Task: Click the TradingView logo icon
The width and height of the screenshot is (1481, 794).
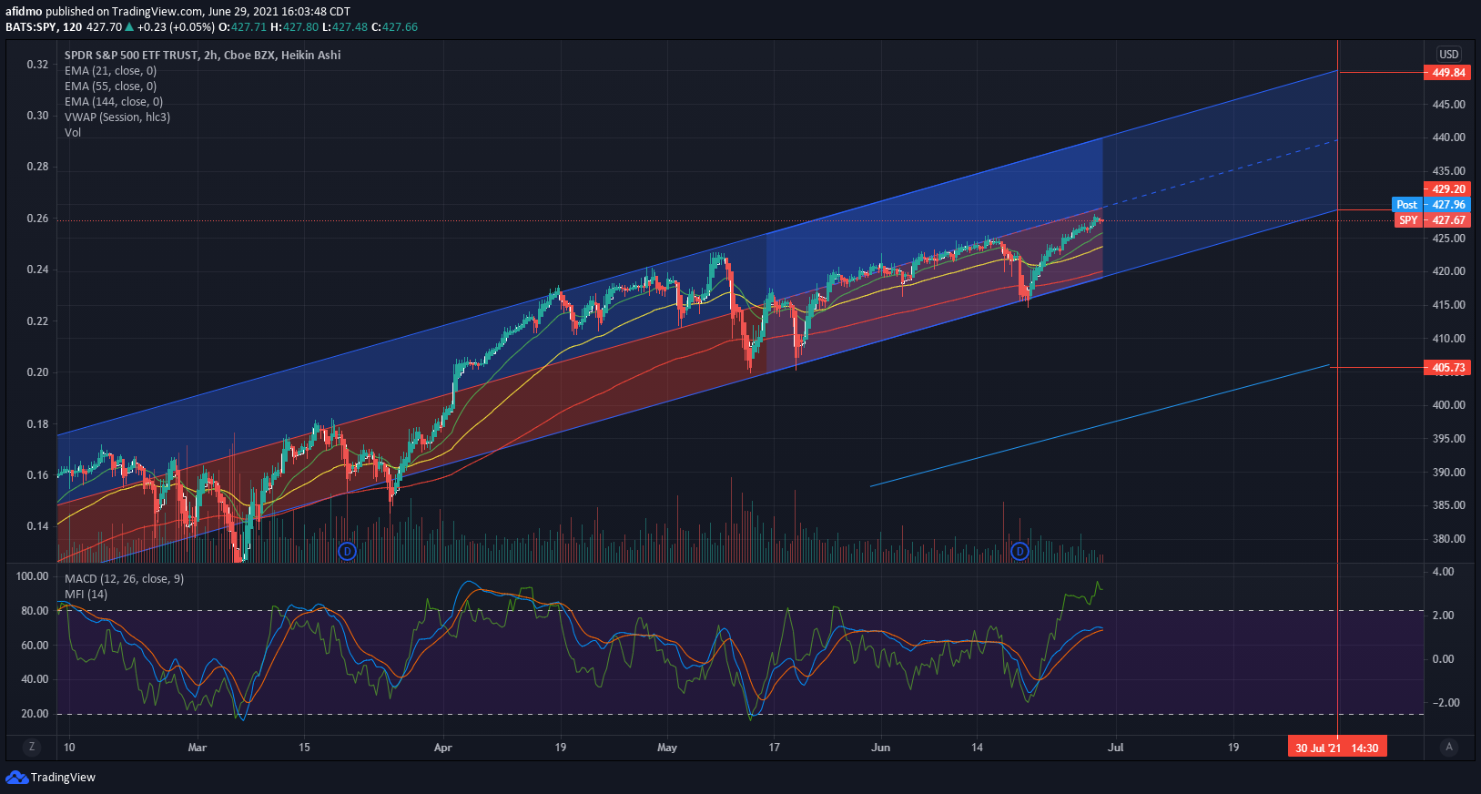Action: pos(16,777)
